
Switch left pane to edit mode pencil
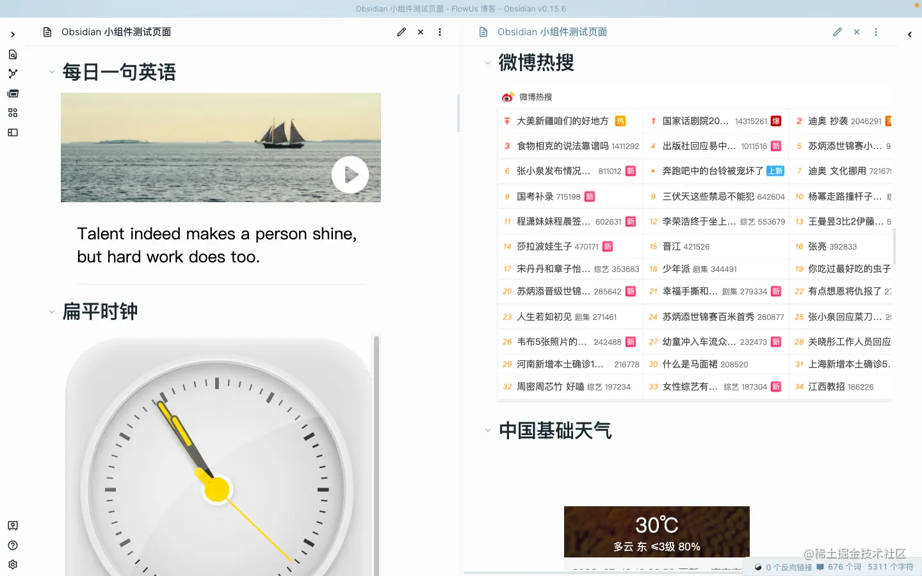(x=401, y=32)
